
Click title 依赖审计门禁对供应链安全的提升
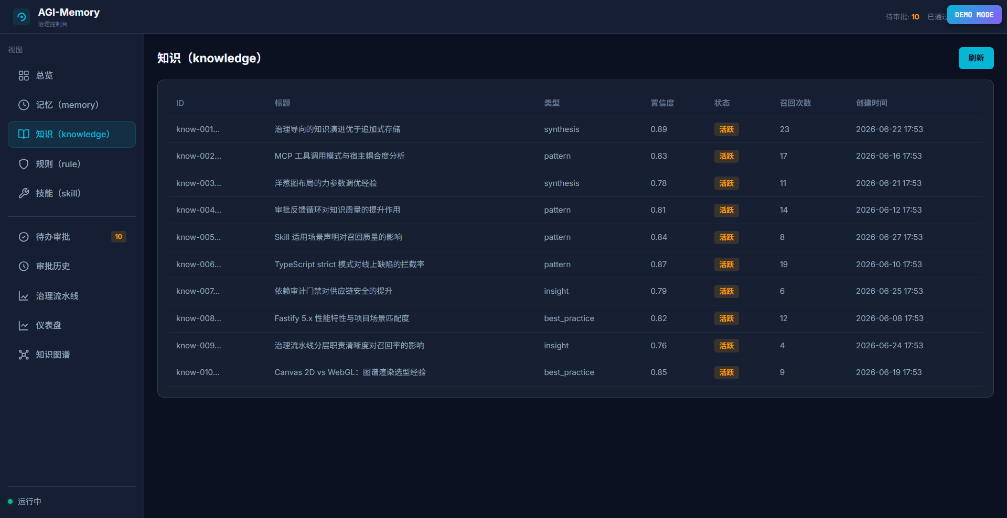[x=334, y=291]
